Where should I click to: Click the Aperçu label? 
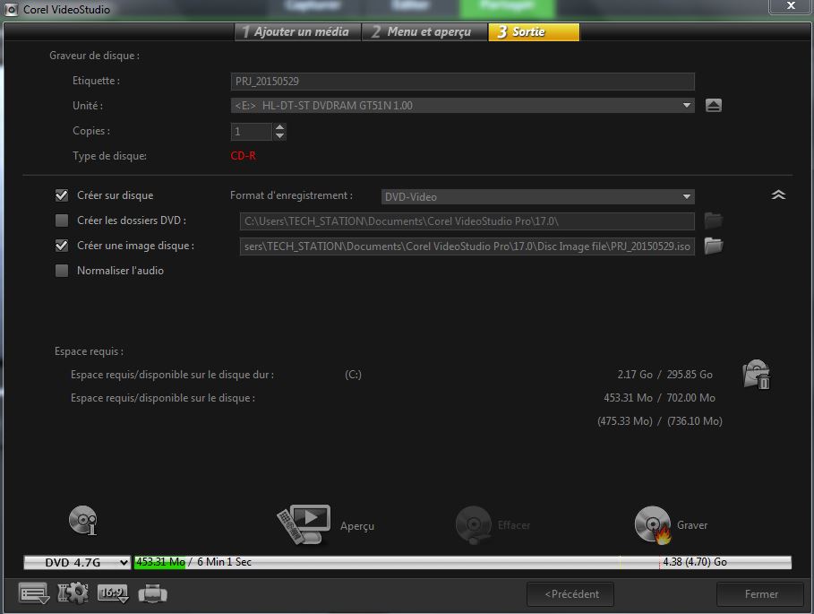(357, 525)
